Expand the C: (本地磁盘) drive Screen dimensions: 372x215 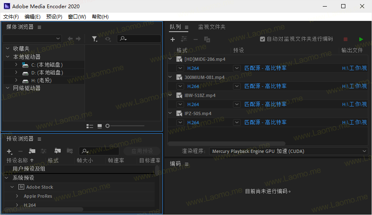point(16,65)
